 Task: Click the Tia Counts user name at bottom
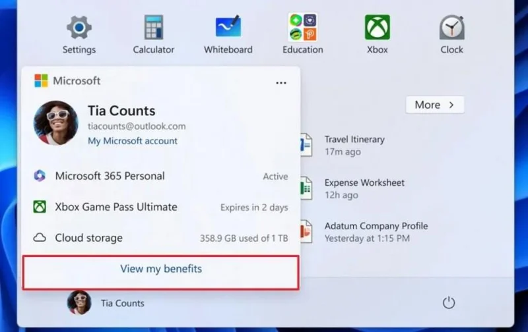[123, 303]
